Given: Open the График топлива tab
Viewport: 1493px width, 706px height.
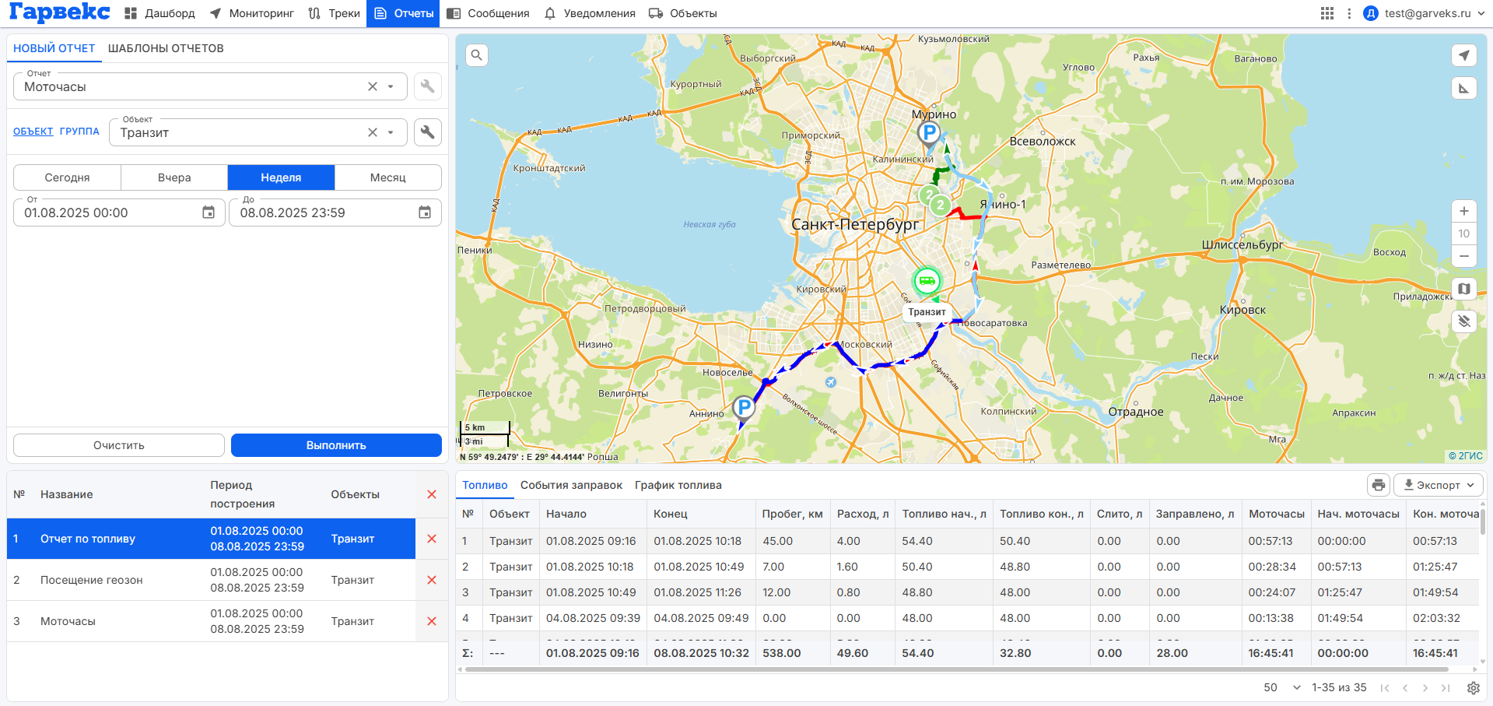Looking at the screenshot, I should click(x=678, y=485).
